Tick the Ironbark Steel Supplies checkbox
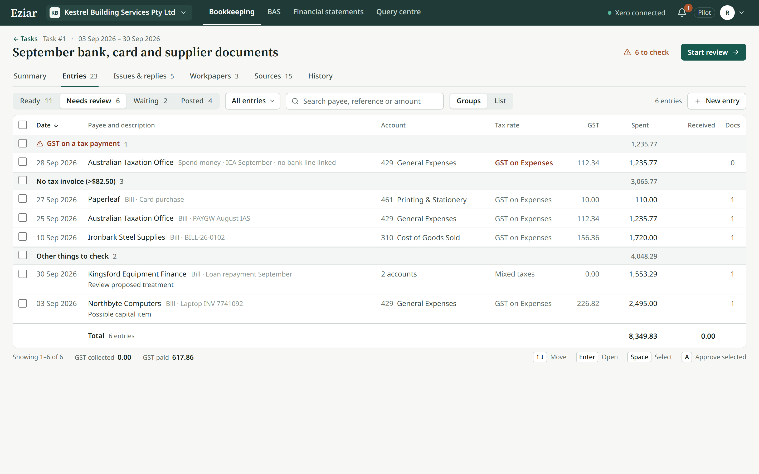The width and height of the screenshot is (759, 474). pyautogui.click(x=23, y=236)
